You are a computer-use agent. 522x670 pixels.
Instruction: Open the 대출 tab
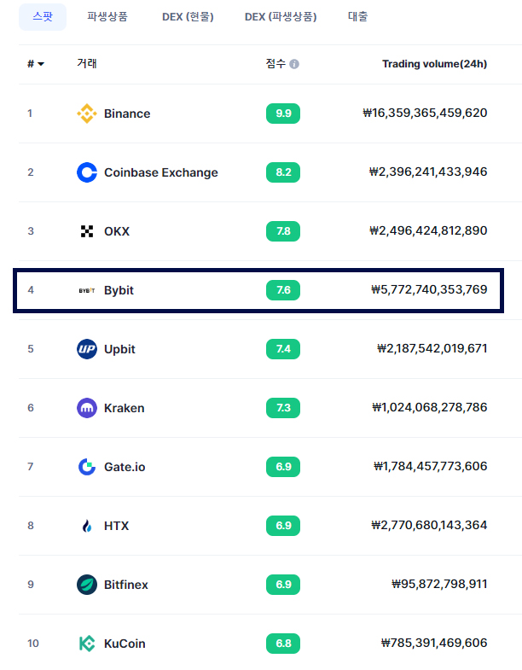(358, 17)
